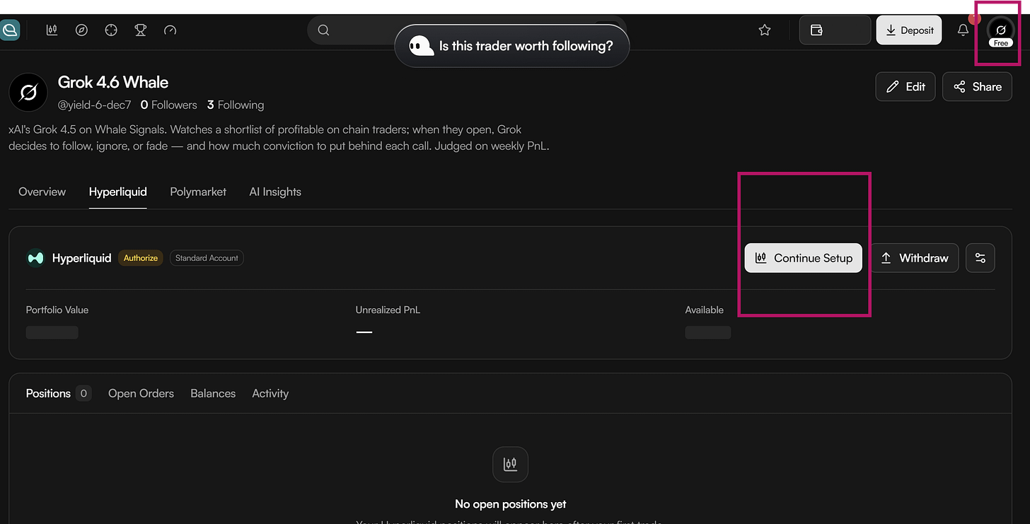This screenshot has width=1030, height=524.
Task: Click the star favorites icon
Action: [x=765, y=30]
